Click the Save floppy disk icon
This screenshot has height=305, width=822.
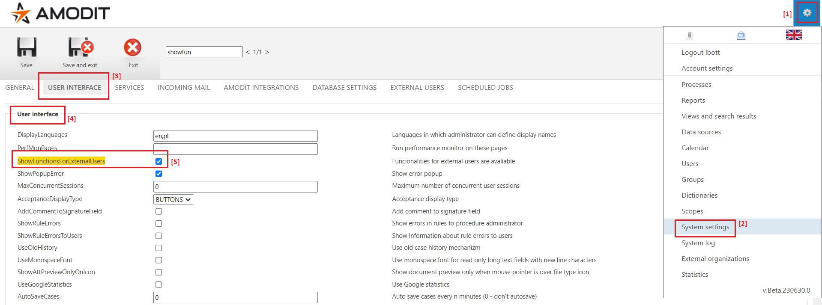point(27,47)
